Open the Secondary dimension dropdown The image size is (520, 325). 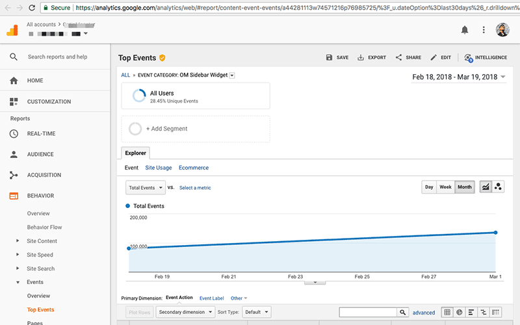[x=185, y=312]
